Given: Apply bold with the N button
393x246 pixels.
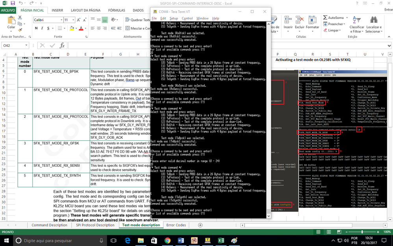Looking at the screenshot, I should (36, 28).
